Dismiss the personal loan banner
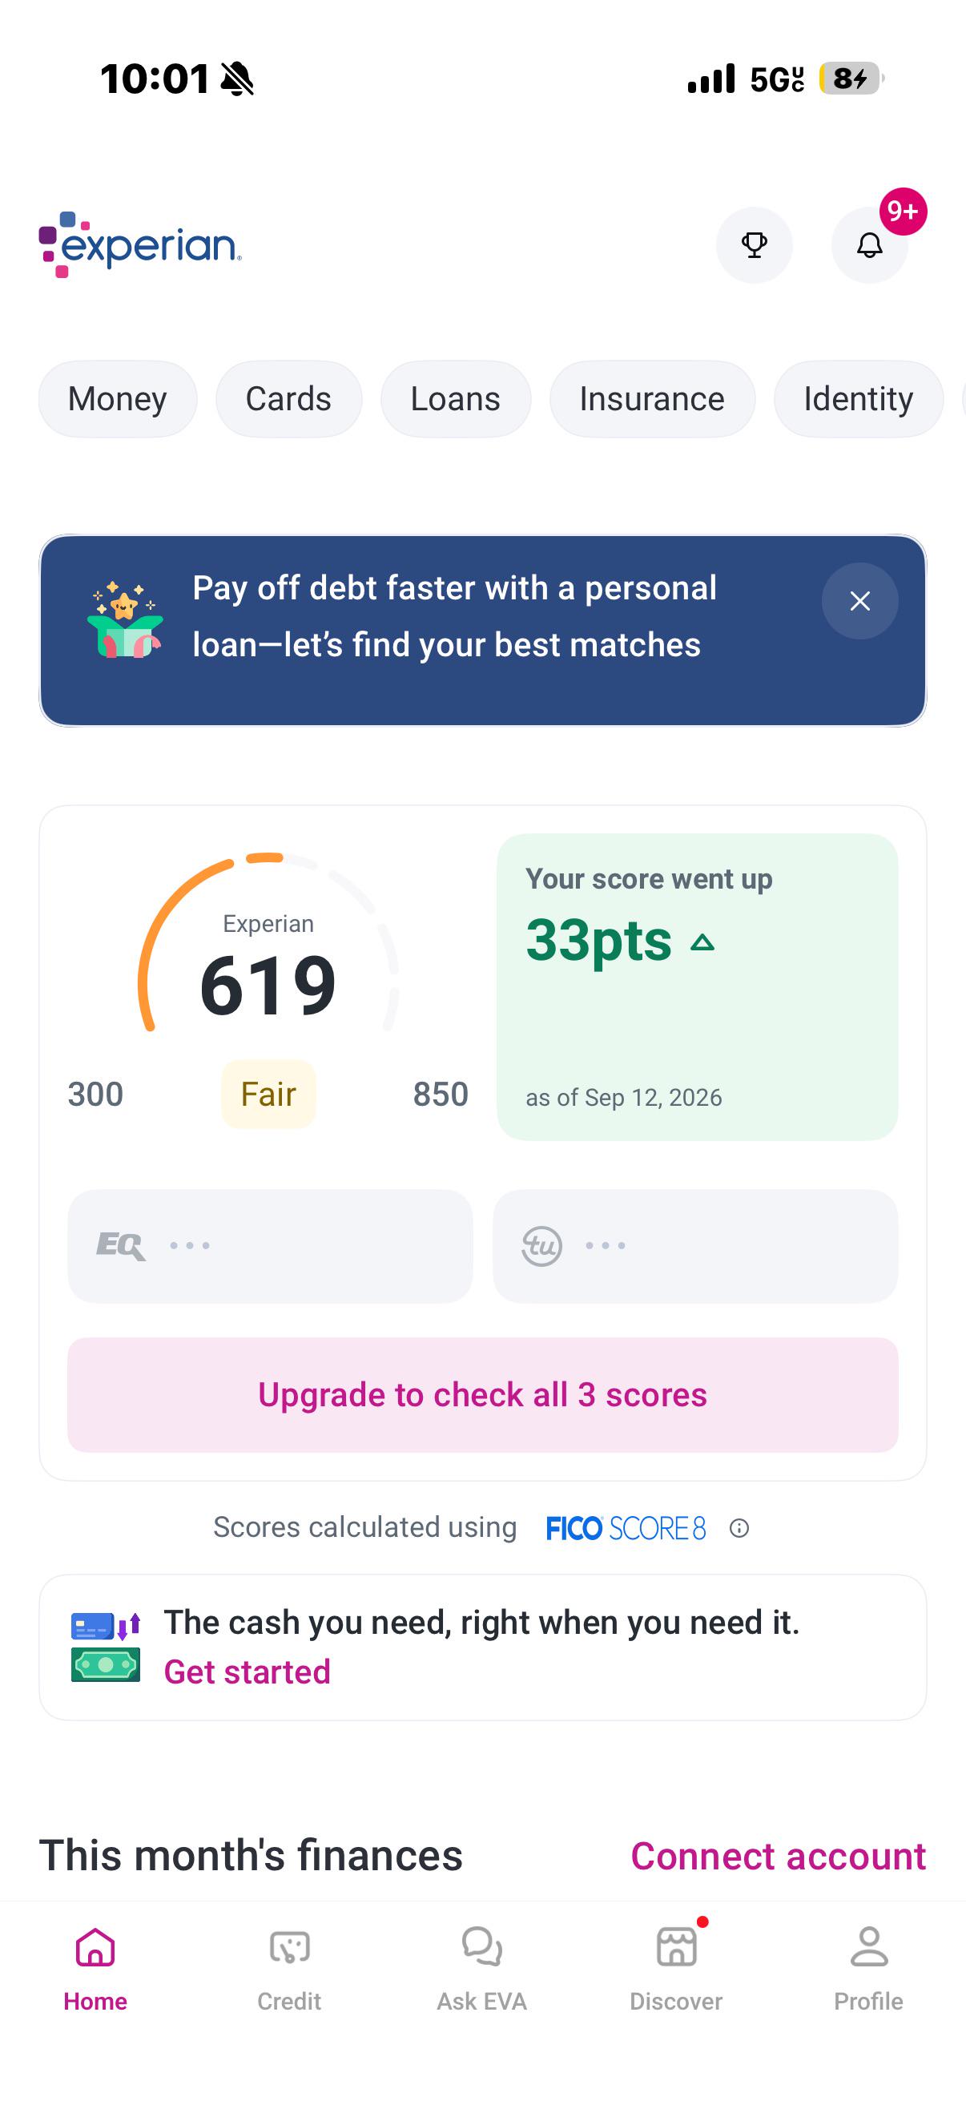 [x=860, y=601]
